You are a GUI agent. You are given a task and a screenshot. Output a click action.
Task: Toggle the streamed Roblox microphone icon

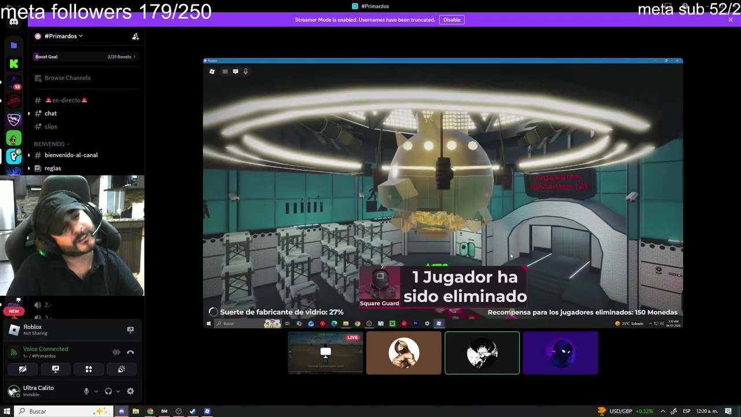click(245, 71)
